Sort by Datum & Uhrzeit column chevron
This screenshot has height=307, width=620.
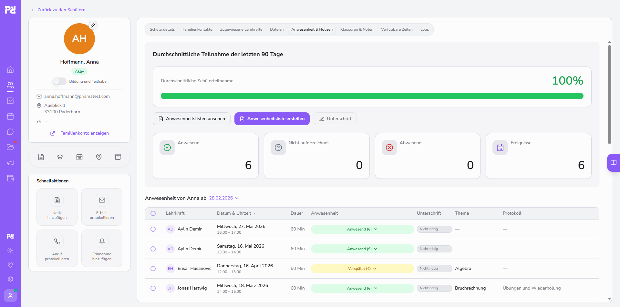[254, 213]
